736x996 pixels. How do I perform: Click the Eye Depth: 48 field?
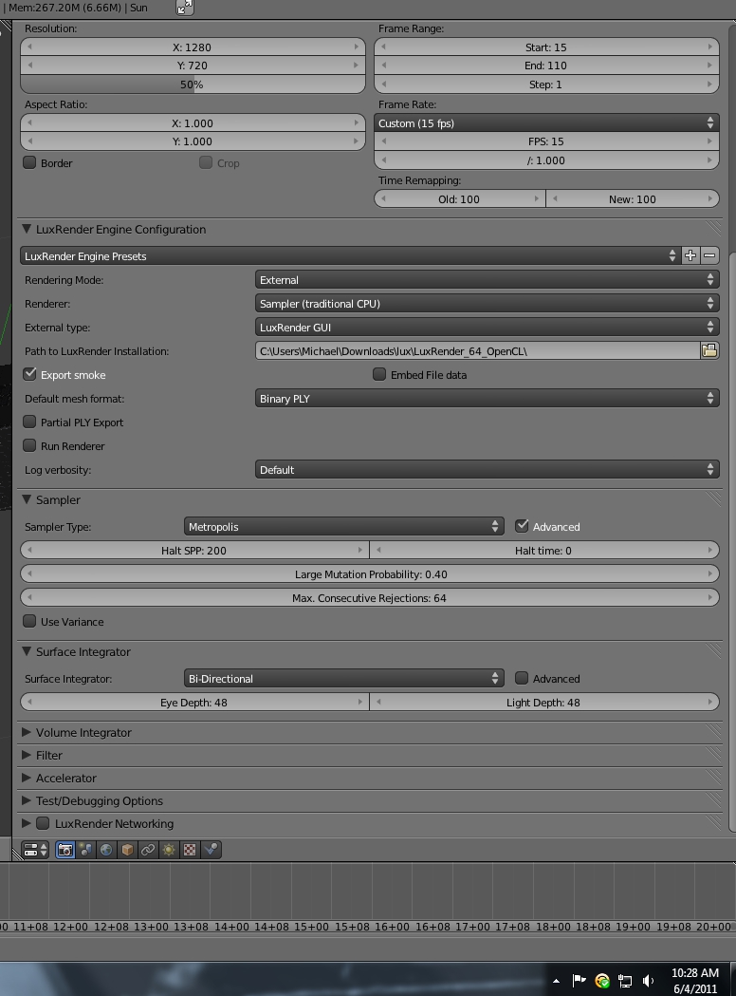pos(194,702)
